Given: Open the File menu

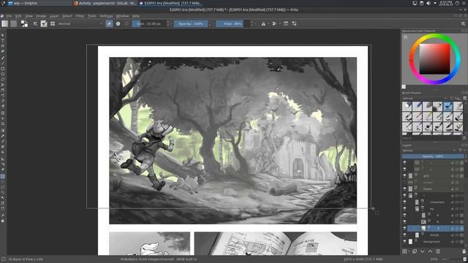Looking at the screenshot, I should tap(9, 16).
